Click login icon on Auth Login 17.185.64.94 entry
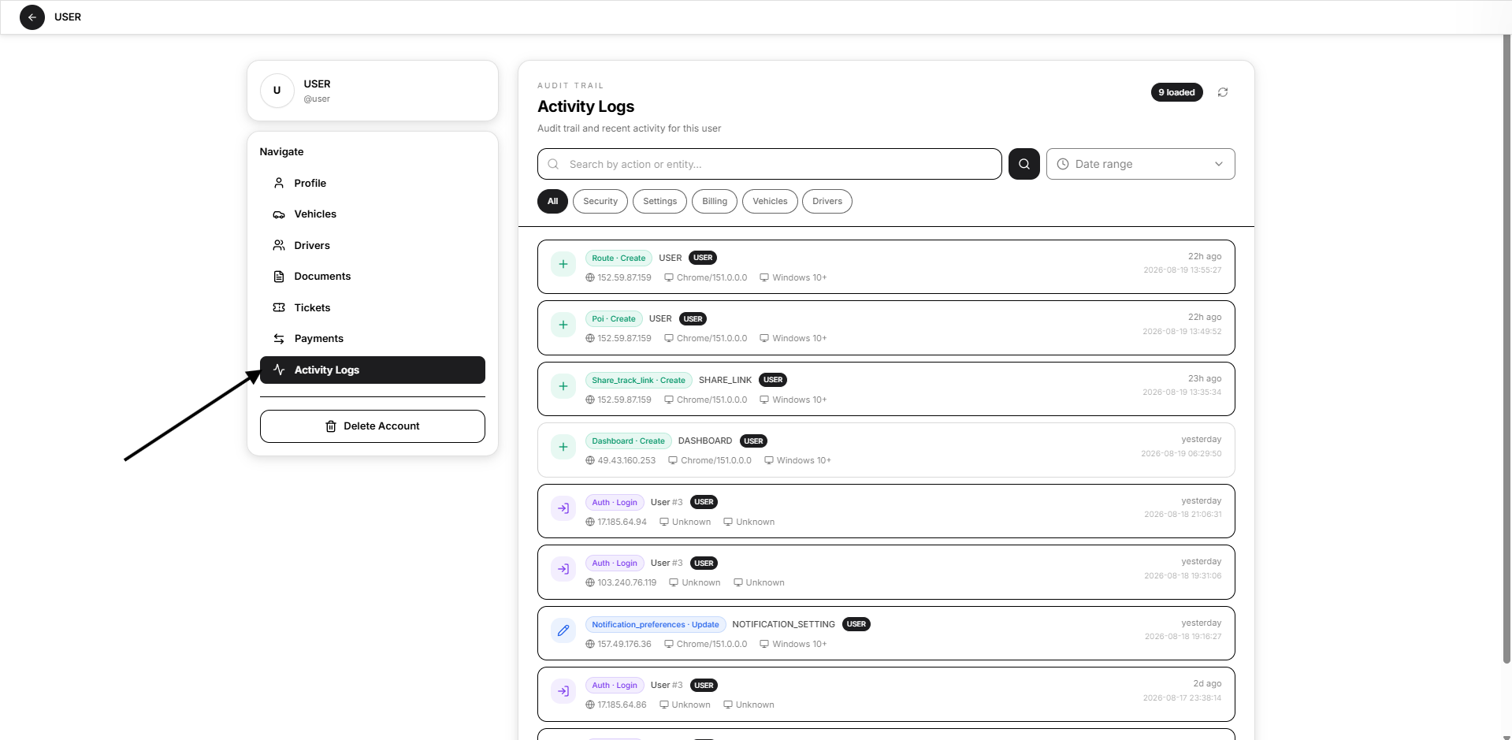 point(563,508)
